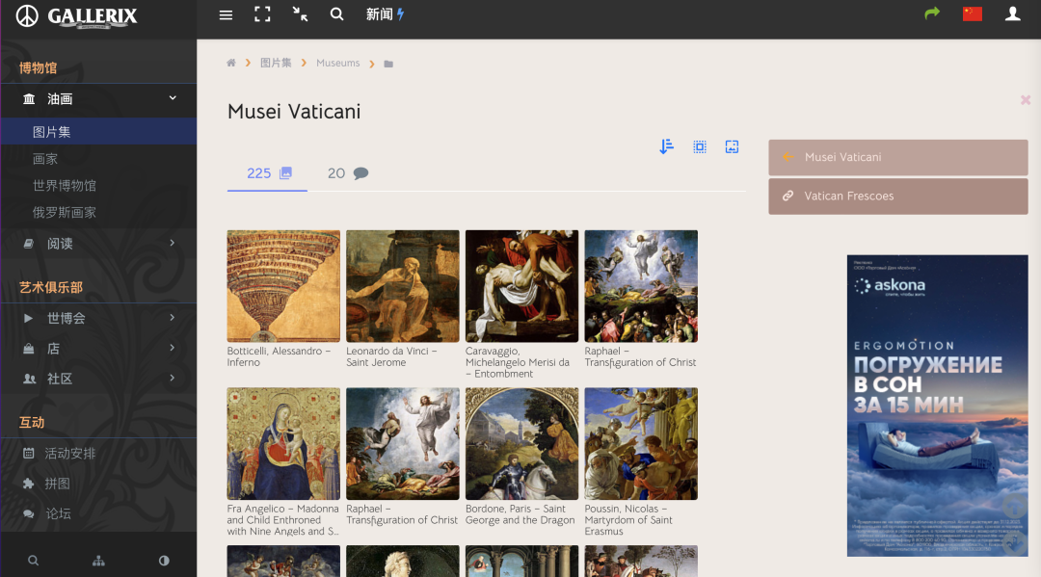Open Museums breadcrumb link
The width and height of the screenshot is (1041, 577).
click(338, 63)
